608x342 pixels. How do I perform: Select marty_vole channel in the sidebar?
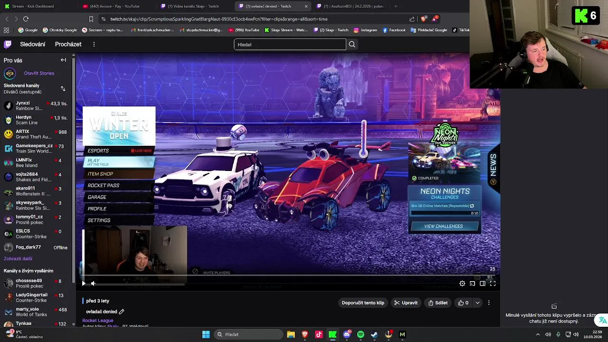point(36,312)
